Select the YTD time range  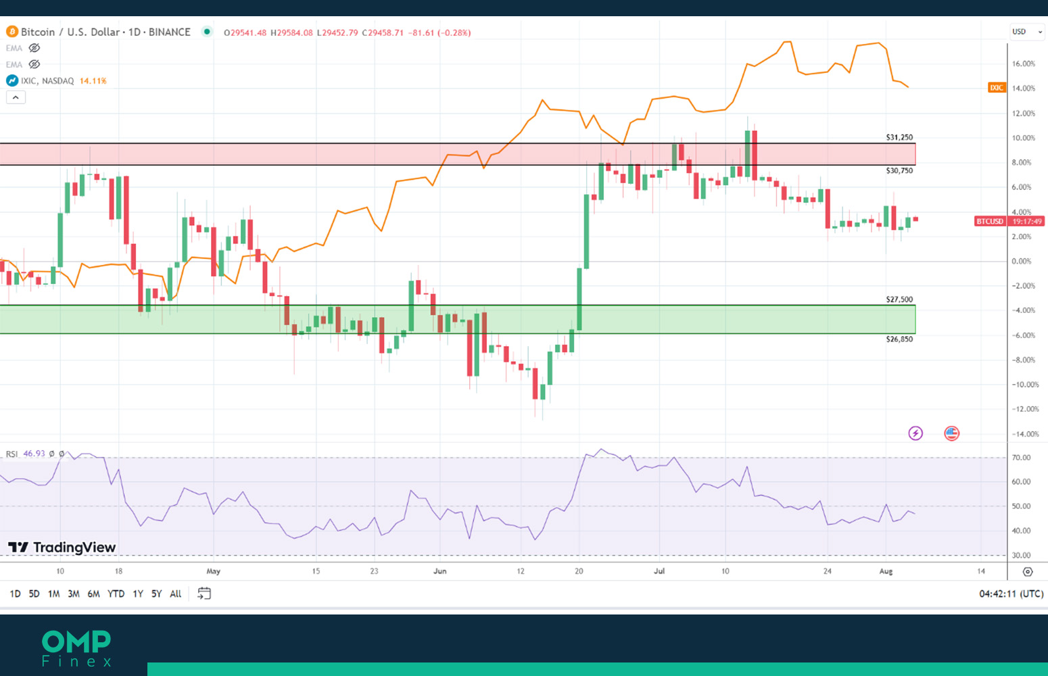(x=116, y=594)
